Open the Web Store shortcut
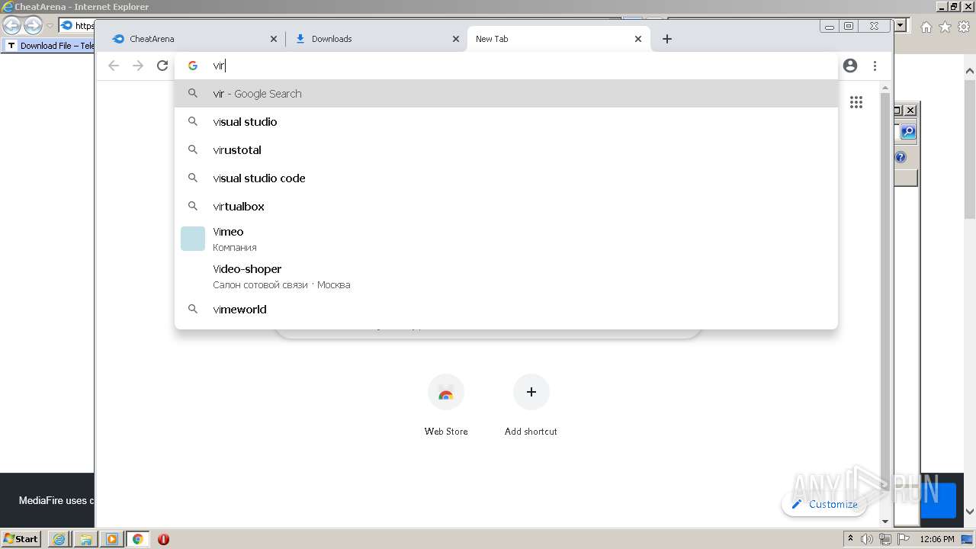The width and height of the screenshot is (976, 549). [x=446, y=406]
